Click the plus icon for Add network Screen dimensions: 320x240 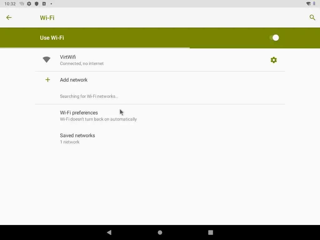48,80
